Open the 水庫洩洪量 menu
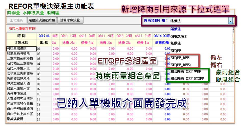This screenshot has height=126, width=244. pos(33,12)
